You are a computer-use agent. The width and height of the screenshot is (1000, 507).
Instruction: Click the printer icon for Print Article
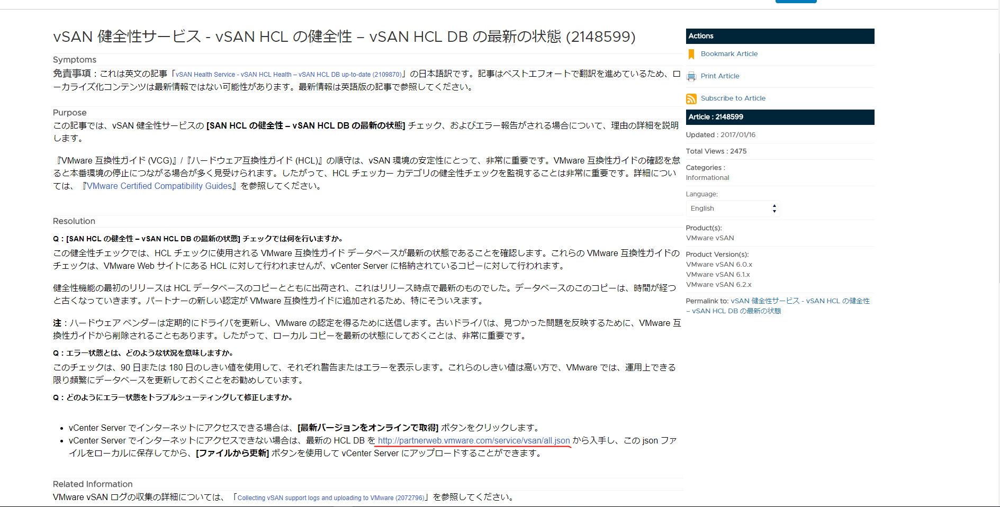tap(691, 77)
